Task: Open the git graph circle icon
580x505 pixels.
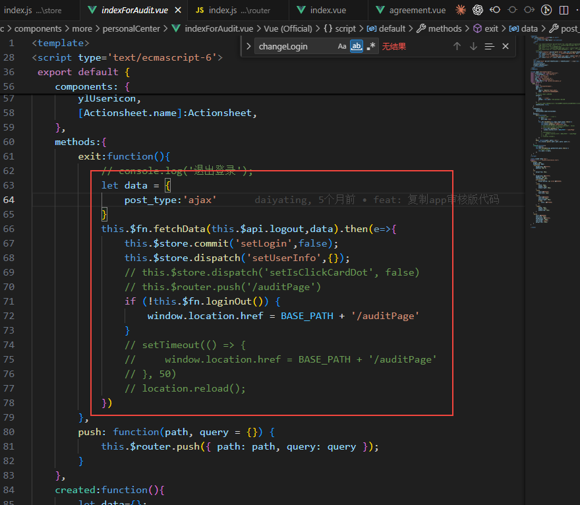Action: (x=511, y=10)
